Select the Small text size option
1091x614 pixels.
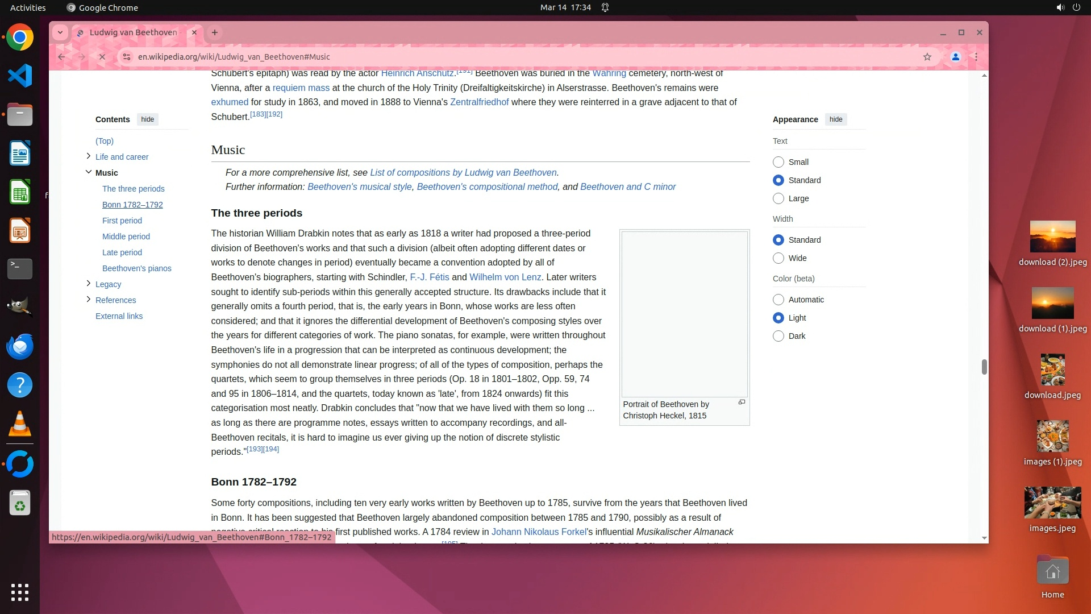pos(778,162)
